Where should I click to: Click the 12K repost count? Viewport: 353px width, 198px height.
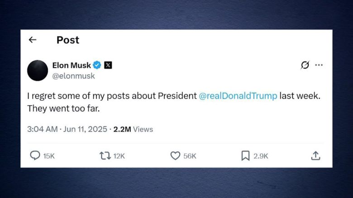coord(119,156)
